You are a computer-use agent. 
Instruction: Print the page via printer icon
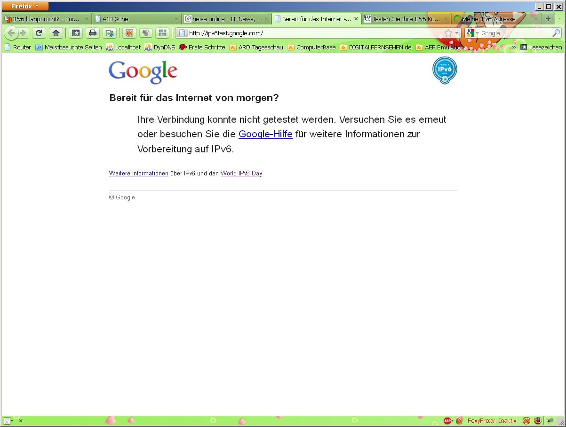point(93,33)
